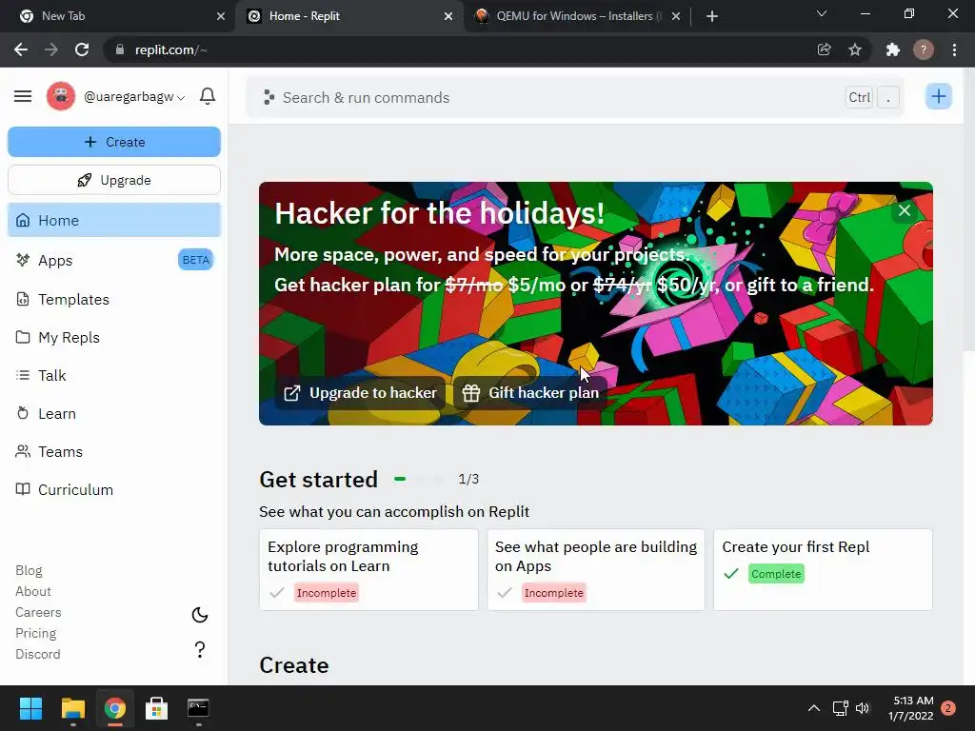975x731 pixels.
Task: Click the Upgrade button
Action: point(114,180)
